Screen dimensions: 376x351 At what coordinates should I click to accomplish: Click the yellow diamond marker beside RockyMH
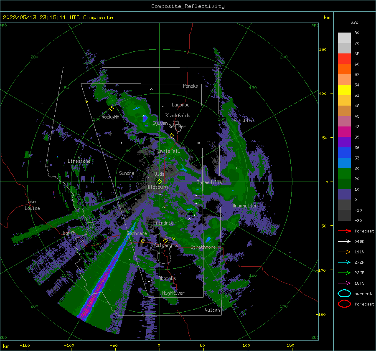pyautogui.click(x=112, y=109)
